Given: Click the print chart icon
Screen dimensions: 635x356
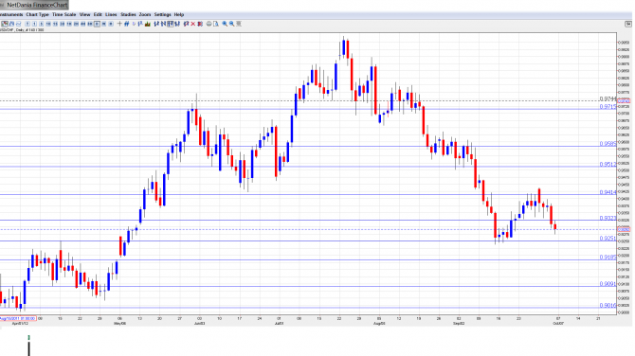Looking at the screenshot, I should click(209, 24).
